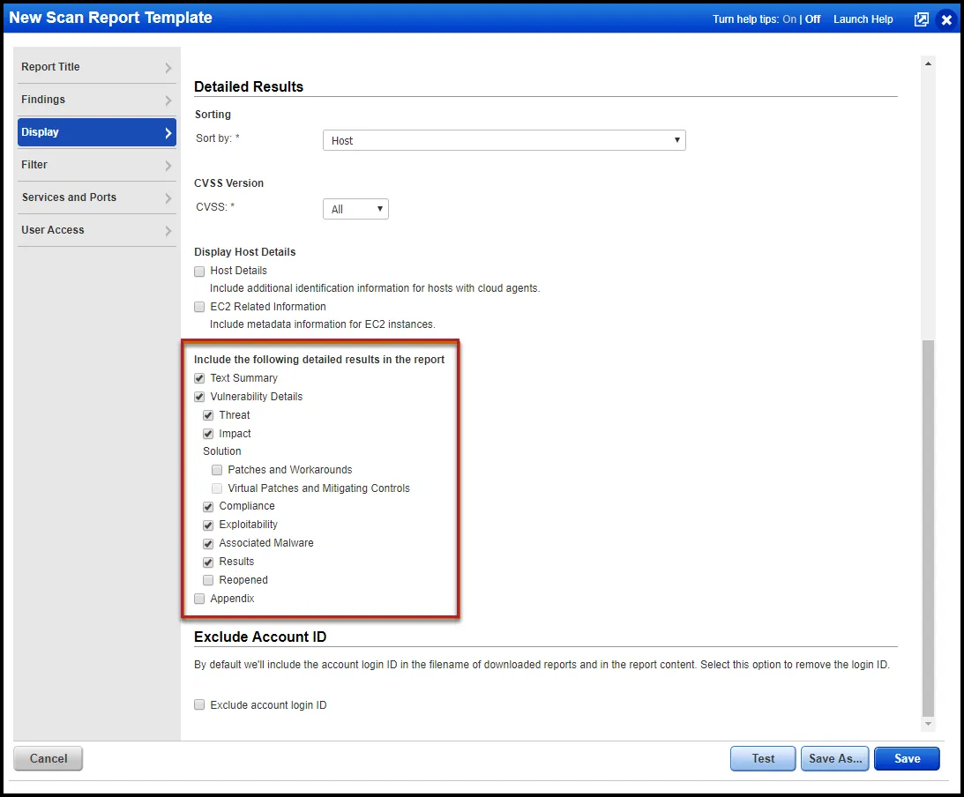964x797 pixels.
Task: Uncheck the Text Summary checkbox
Action: tap(199, 378)
